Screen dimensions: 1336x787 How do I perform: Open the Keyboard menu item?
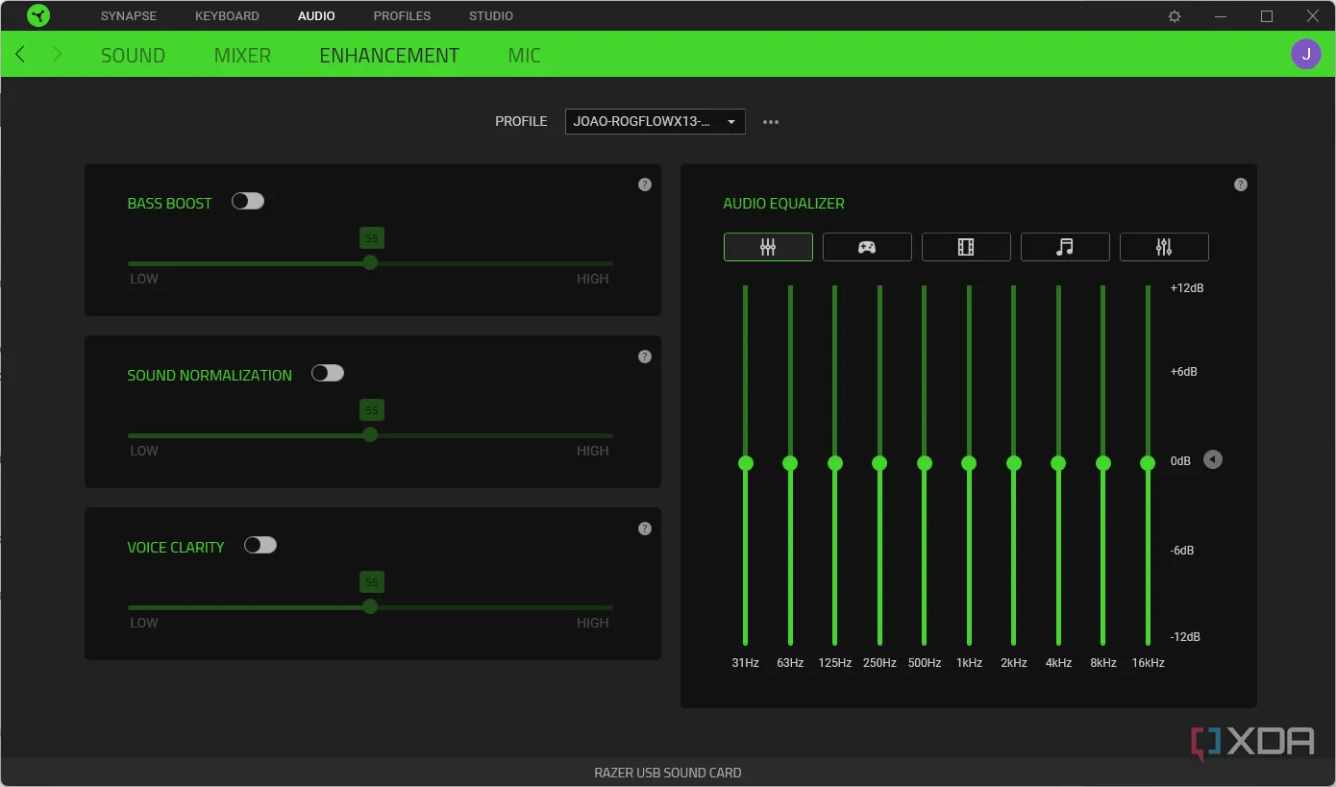tap(227, 16)
